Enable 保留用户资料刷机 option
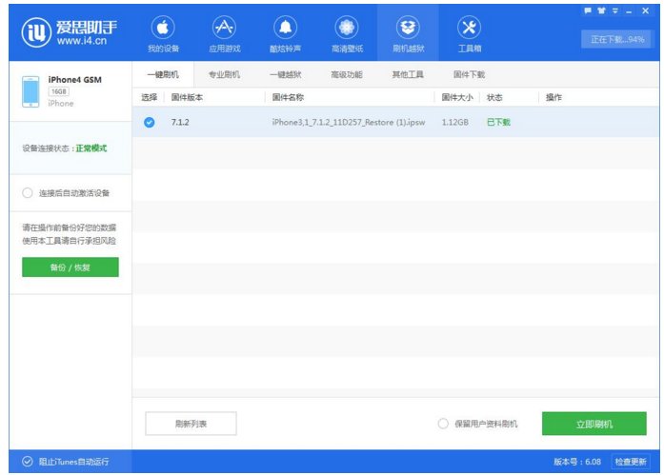Screen dimensions: 664x475 [x=443, y=424]
